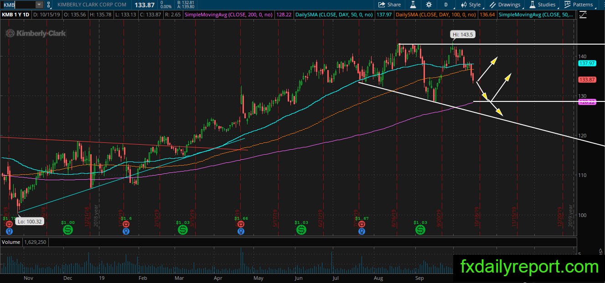The height and width of the screenshot is (283, 605).
Task: Click the blue lightbulb icon beside Lo: 100.32
Action: pyautogui.click(x=10, y=231)
